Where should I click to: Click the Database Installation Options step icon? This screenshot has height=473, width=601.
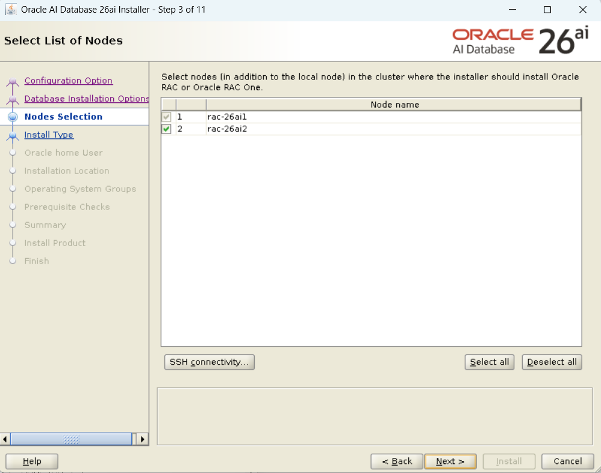tap(13, 99)
